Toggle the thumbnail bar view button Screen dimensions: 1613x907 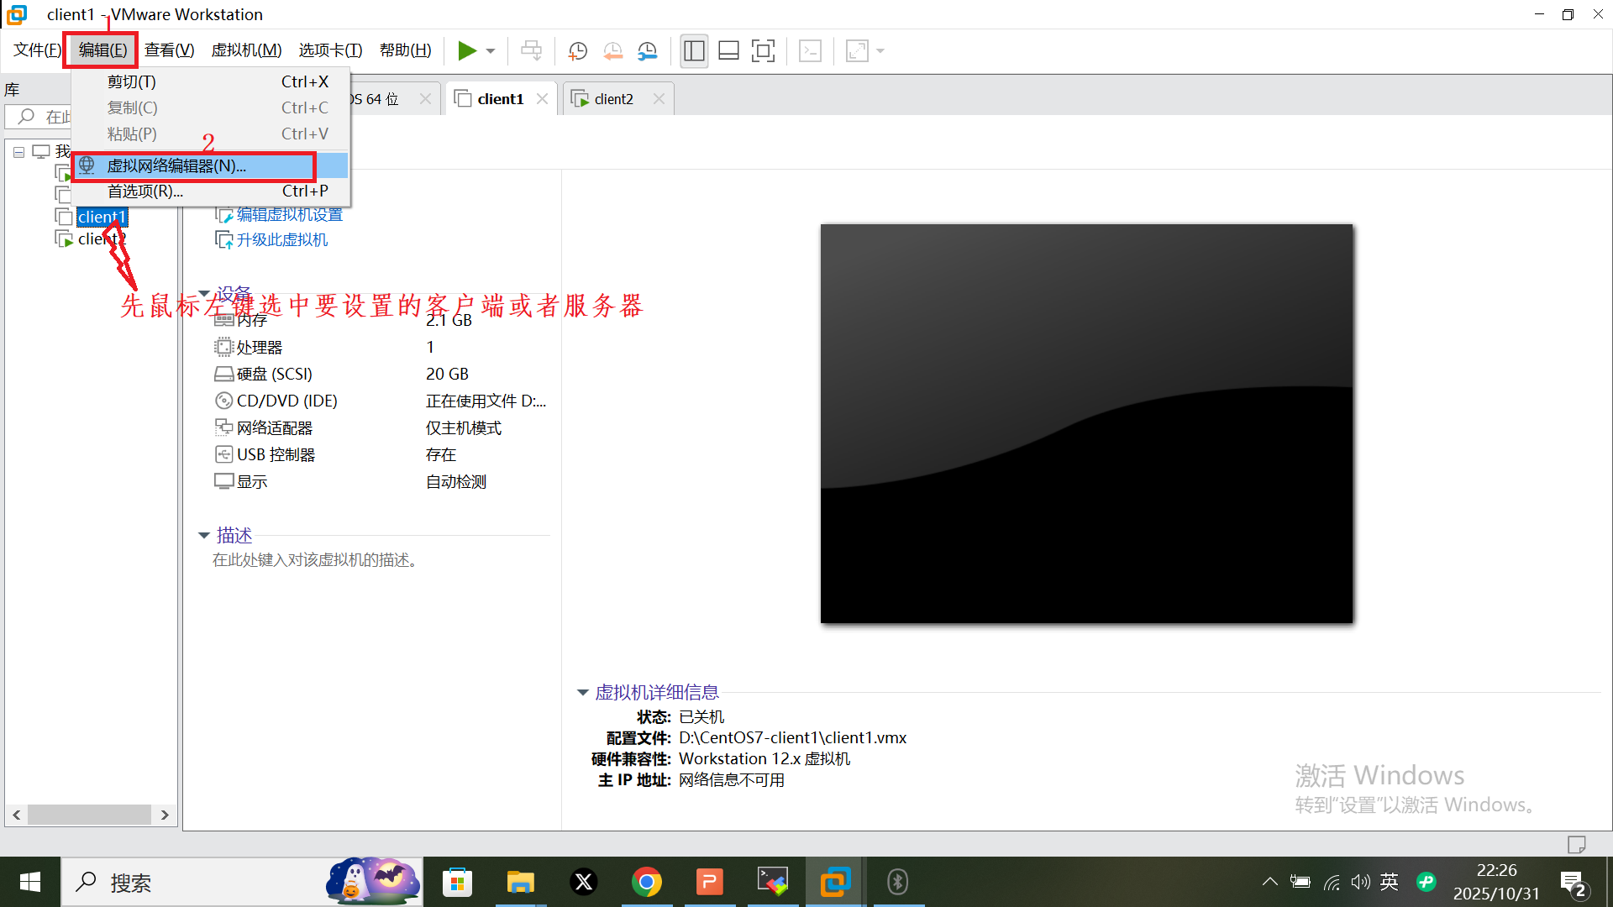(728, 51)
